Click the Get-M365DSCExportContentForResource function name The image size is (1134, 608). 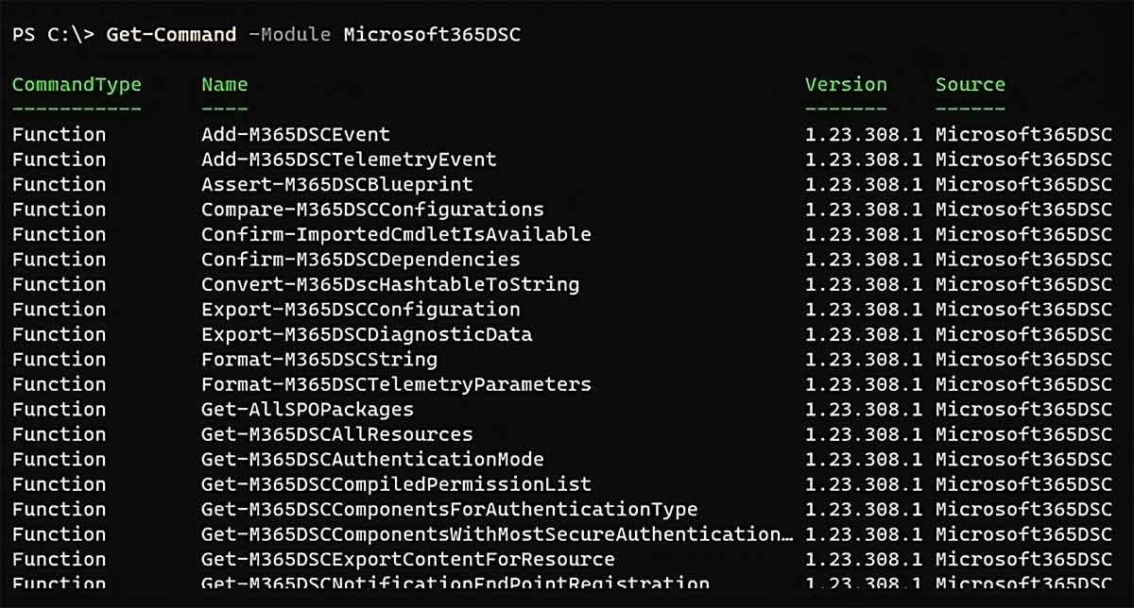(407, 559)
